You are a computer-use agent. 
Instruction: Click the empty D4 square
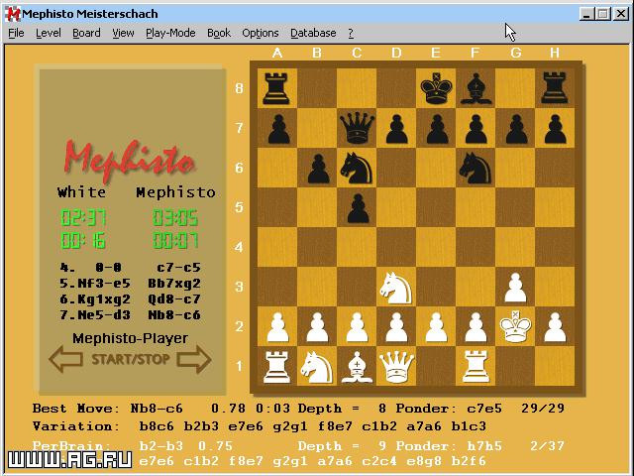[396, 247]
